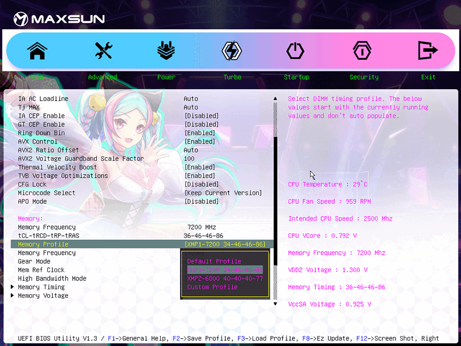Viewport: 461px width, 346px height.
Task: Click F3 Load Profile shortcut
Action: (x=268, y=338)
